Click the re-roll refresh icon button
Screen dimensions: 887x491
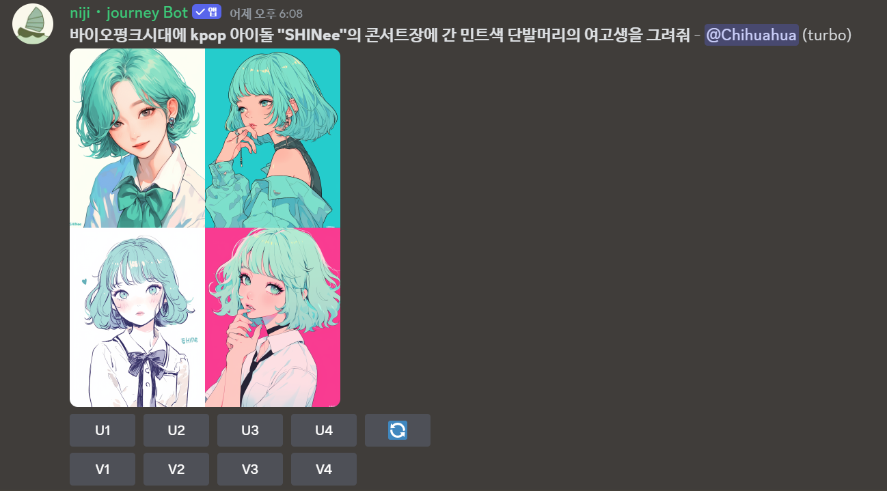click(398, 430)
